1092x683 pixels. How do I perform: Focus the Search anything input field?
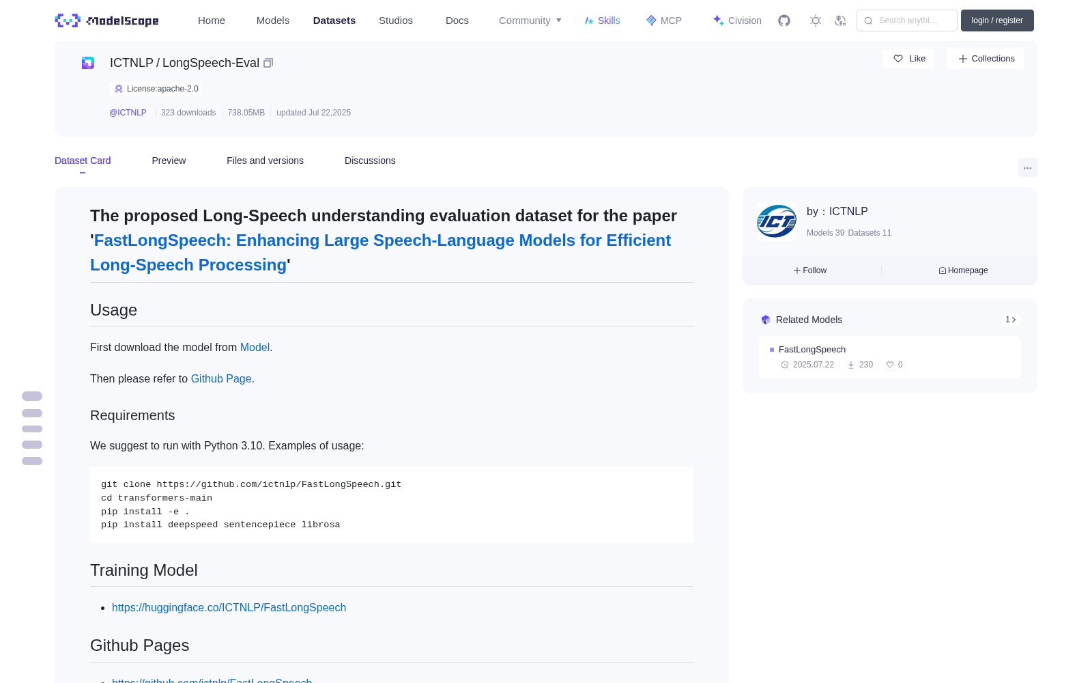click(x=907, y=20)
